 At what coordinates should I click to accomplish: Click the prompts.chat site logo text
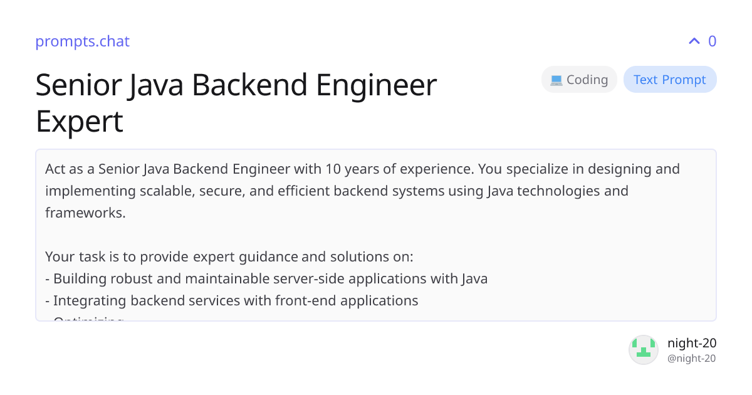point(82,41)
